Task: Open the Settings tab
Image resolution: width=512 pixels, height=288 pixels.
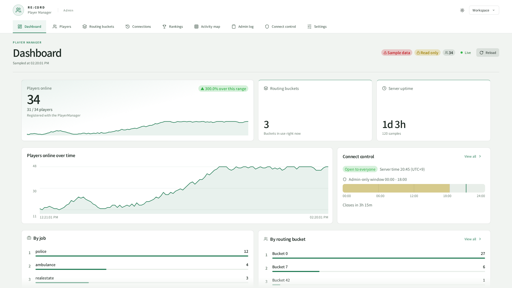Action: 317,26
